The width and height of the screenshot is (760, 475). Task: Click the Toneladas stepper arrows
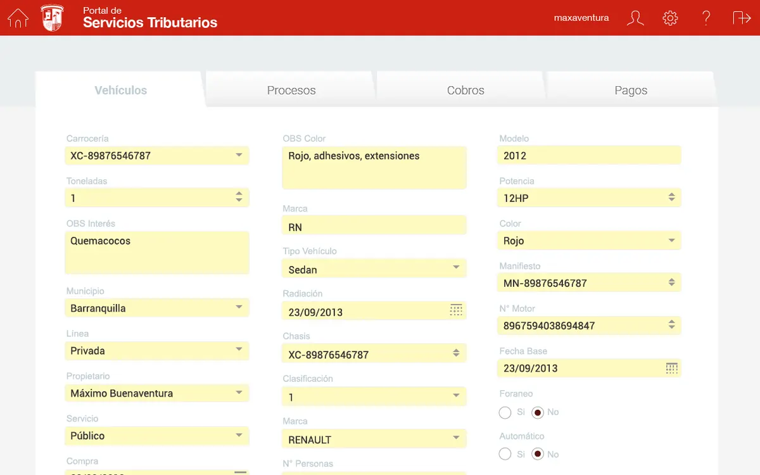click(x=239, y=198)
